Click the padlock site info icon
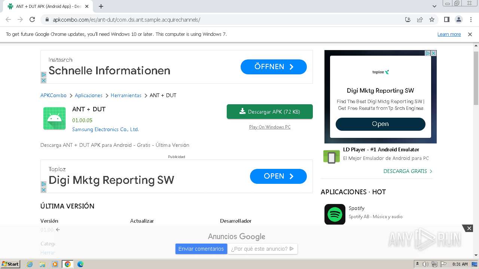This screenshot has height=269, width=479. tap(47, 20)
